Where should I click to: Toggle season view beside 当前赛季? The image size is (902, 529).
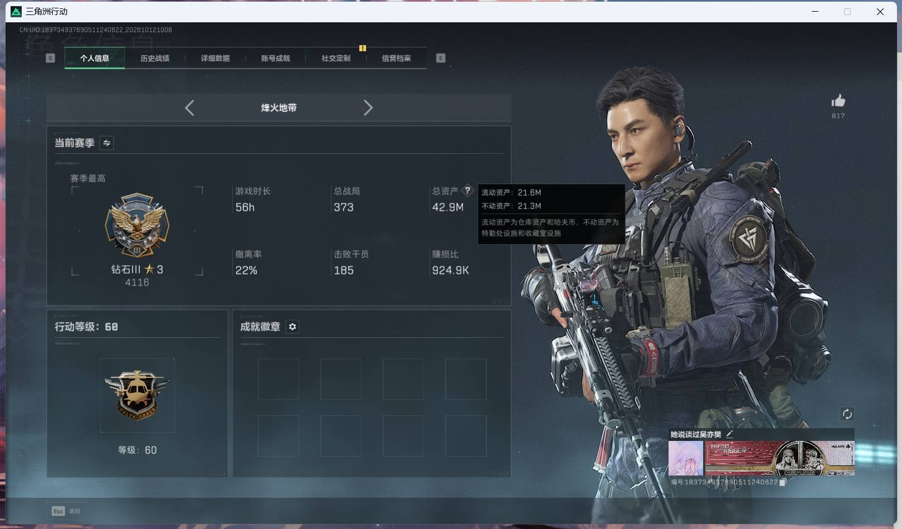(106, 143)
